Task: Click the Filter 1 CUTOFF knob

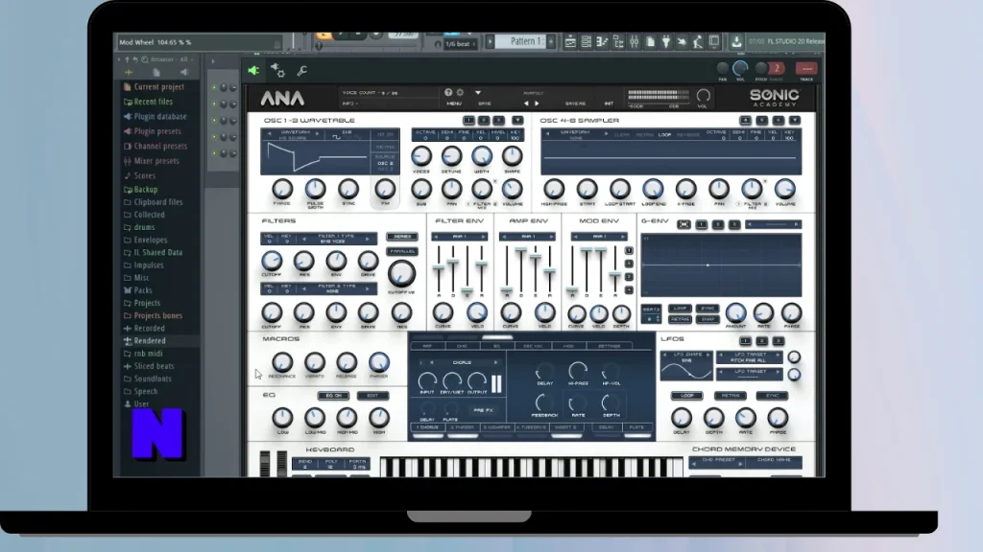Action: pos(272,261)
